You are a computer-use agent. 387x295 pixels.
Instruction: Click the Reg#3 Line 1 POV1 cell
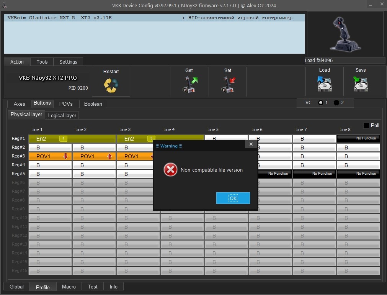[51, 156]
